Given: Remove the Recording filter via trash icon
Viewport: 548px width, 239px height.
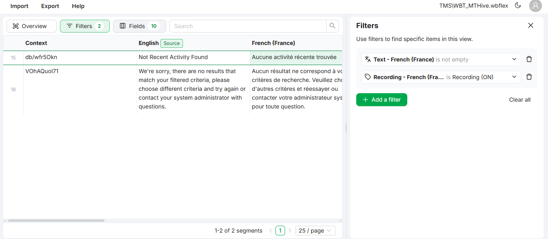Looking at the screenshot, I should [x=529, y=77].
